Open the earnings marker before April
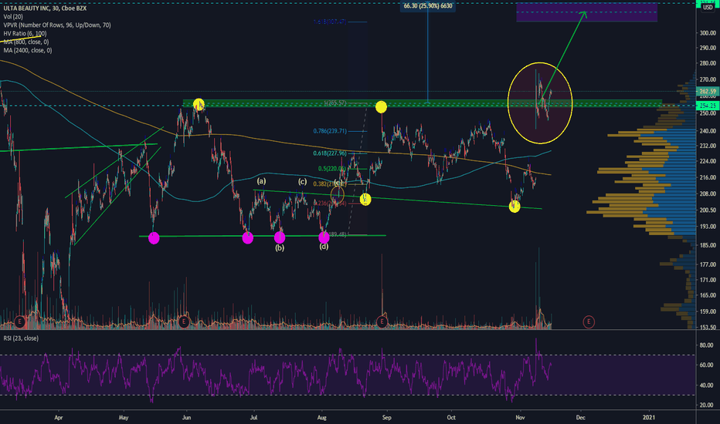720x424 pixels. (x=19, y=321)
